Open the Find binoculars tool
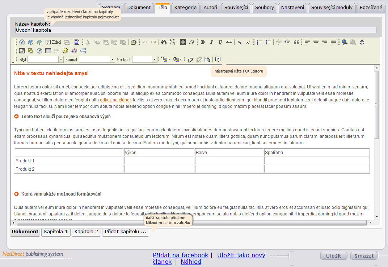The width and height of the screenshot is (388, 267). point(164,42)
